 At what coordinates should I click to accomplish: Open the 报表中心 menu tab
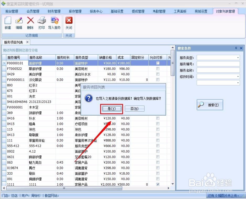pyautogui.click(x=96, y=11)
